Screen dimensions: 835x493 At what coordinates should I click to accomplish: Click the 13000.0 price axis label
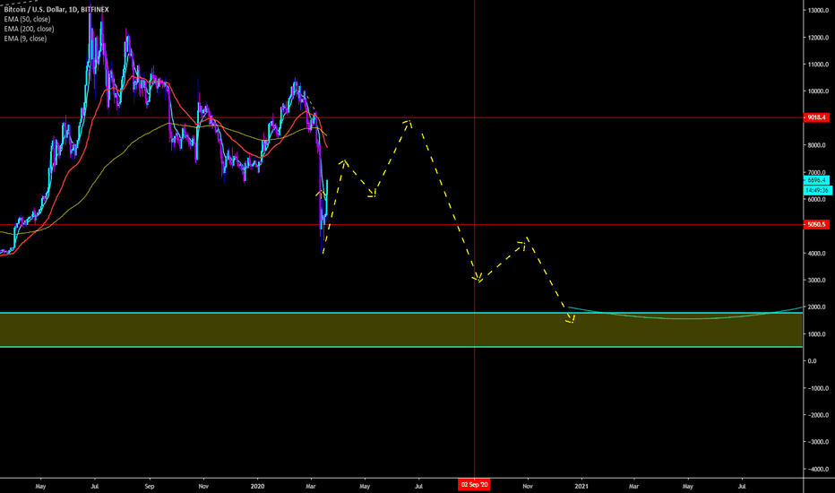point(818,10)
